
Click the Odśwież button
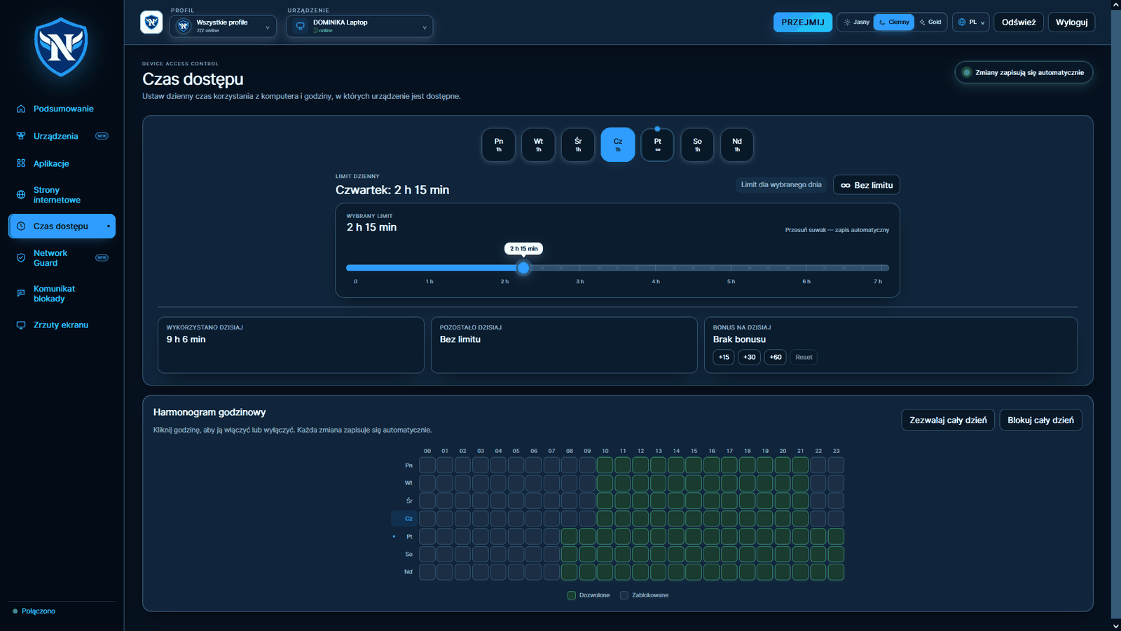(1019, 22)
